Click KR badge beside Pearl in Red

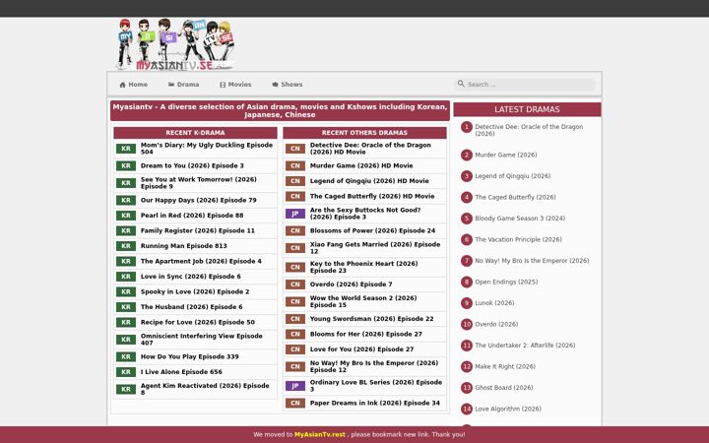[126, 216]
